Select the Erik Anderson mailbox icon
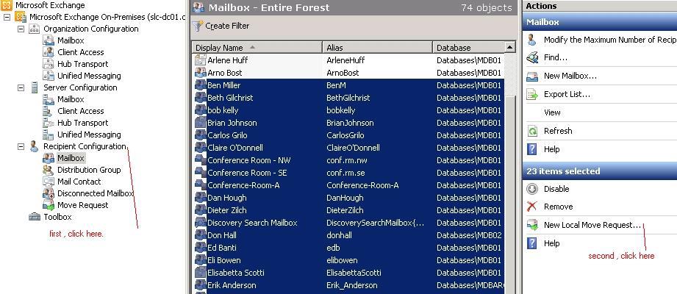677x294 pixels. [201, 286]
